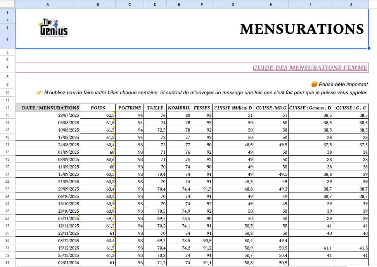The width and height of the screenshot is (377, 267).
Task: Open the GUIDE DES MENSURATIONS FEMME link
Action: [x=310, y=68]
